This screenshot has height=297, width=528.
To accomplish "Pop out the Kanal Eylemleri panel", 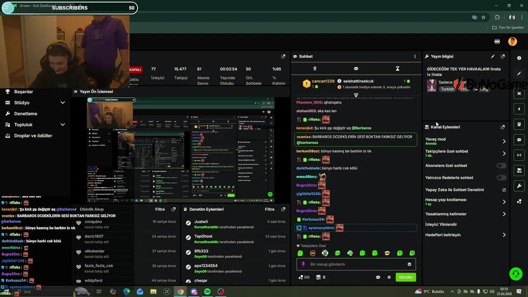I will tap(502, 127).
